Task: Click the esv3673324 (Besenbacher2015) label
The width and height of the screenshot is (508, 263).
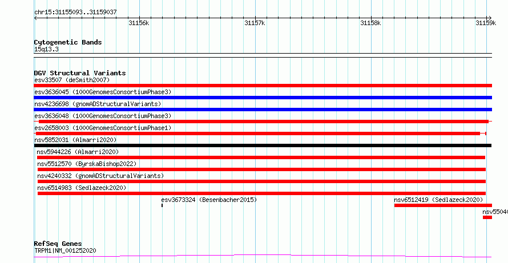Action: click(209, 200)
